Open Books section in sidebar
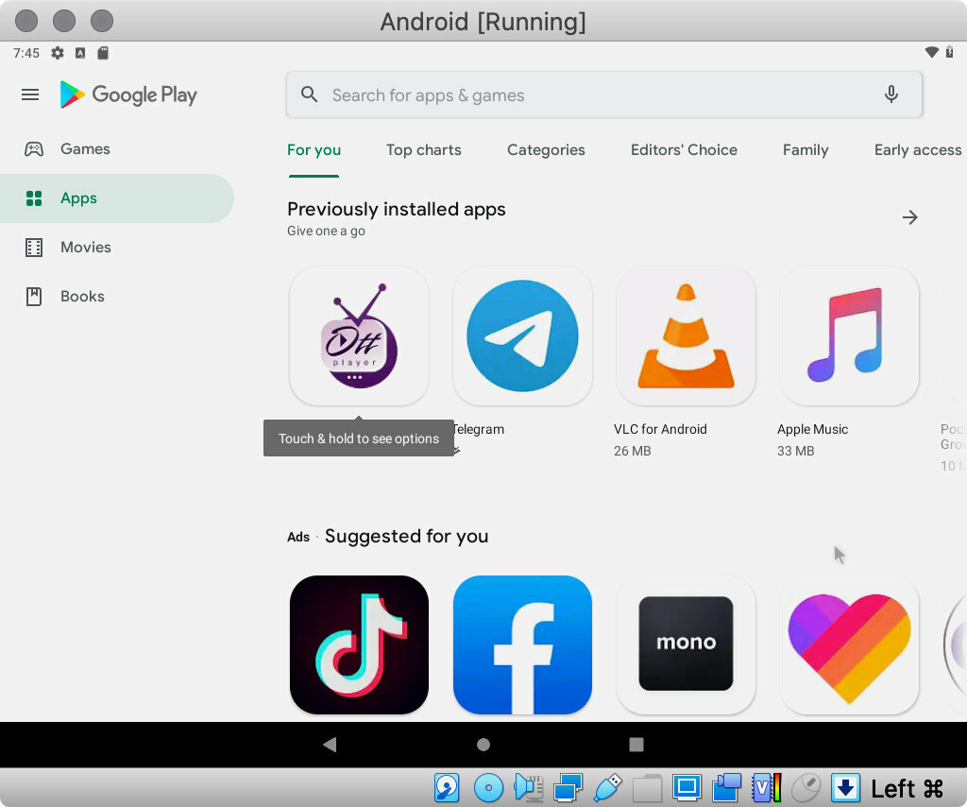This screenshot has width=967, height=807. click(x=82, y=297)
